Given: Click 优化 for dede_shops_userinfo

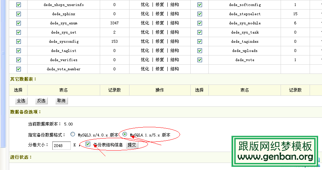Looking at the screenshot, I should coord(145,5).
